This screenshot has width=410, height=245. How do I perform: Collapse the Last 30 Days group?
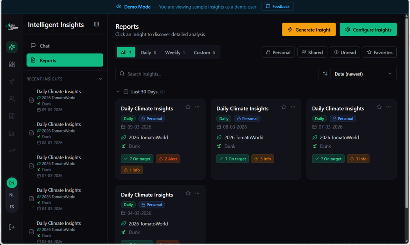118,92
